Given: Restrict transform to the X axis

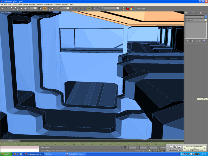Looking at the screenshot, I should point(76,9).
